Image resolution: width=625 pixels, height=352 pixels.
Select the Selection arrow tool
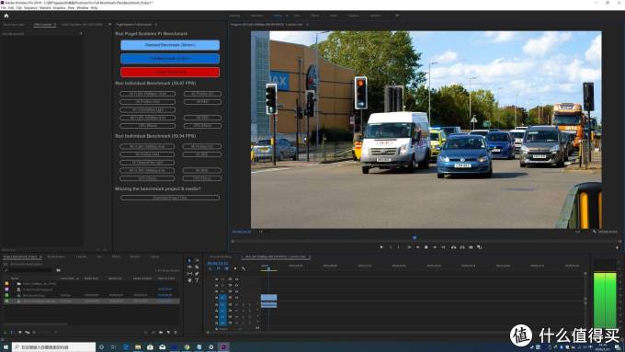pyautogui.click(x=189, y=260)
